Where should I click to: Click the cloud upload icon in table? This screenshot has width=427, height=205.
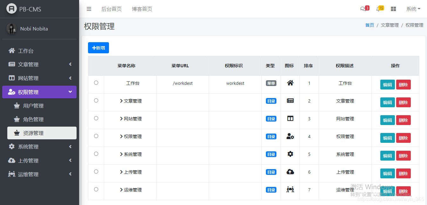(290, 172)
